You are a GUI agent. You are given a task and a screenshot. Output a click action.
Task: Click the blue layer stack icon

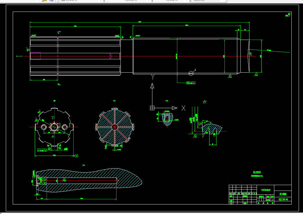(x=51, y=1)
